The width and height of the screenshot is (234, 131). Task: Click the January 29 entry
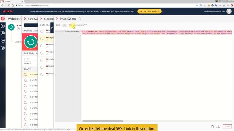coord(28,63)
